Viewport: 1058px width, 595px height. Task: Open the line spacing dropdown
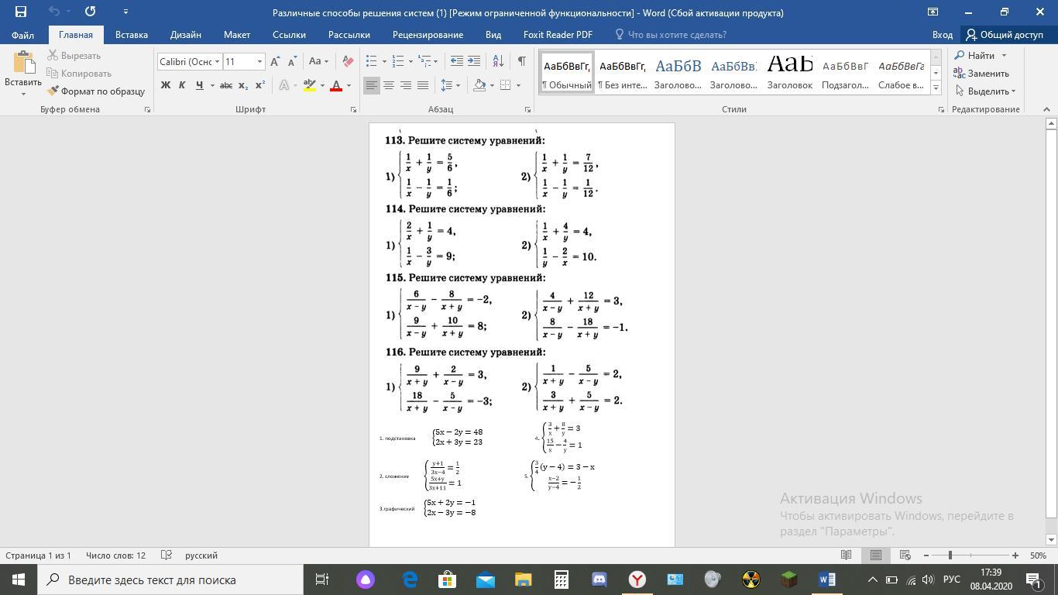click(x=451, y=85)
